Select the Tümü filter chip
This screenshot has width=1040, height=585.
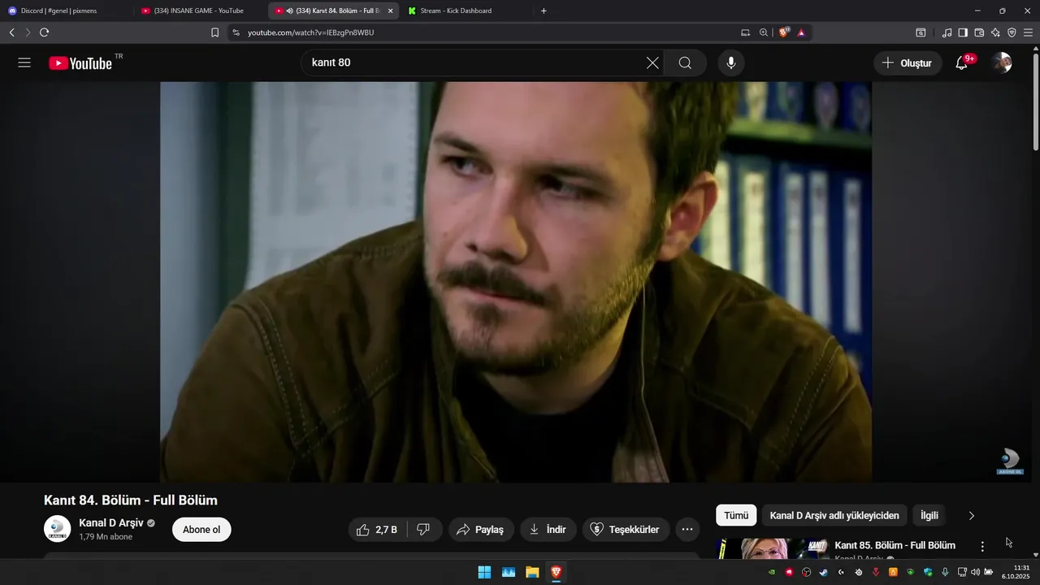click(x=736, y=515)
